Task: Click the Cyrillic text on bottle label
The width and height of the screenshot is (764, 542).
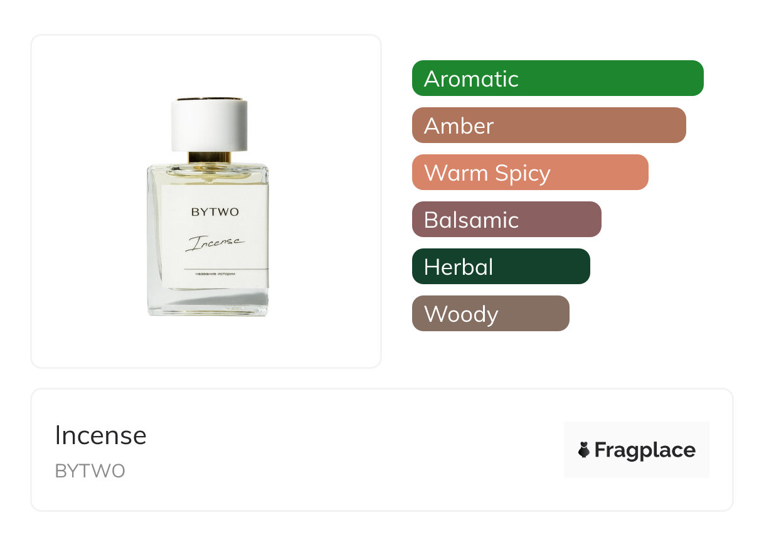Action: pos(215,274)
